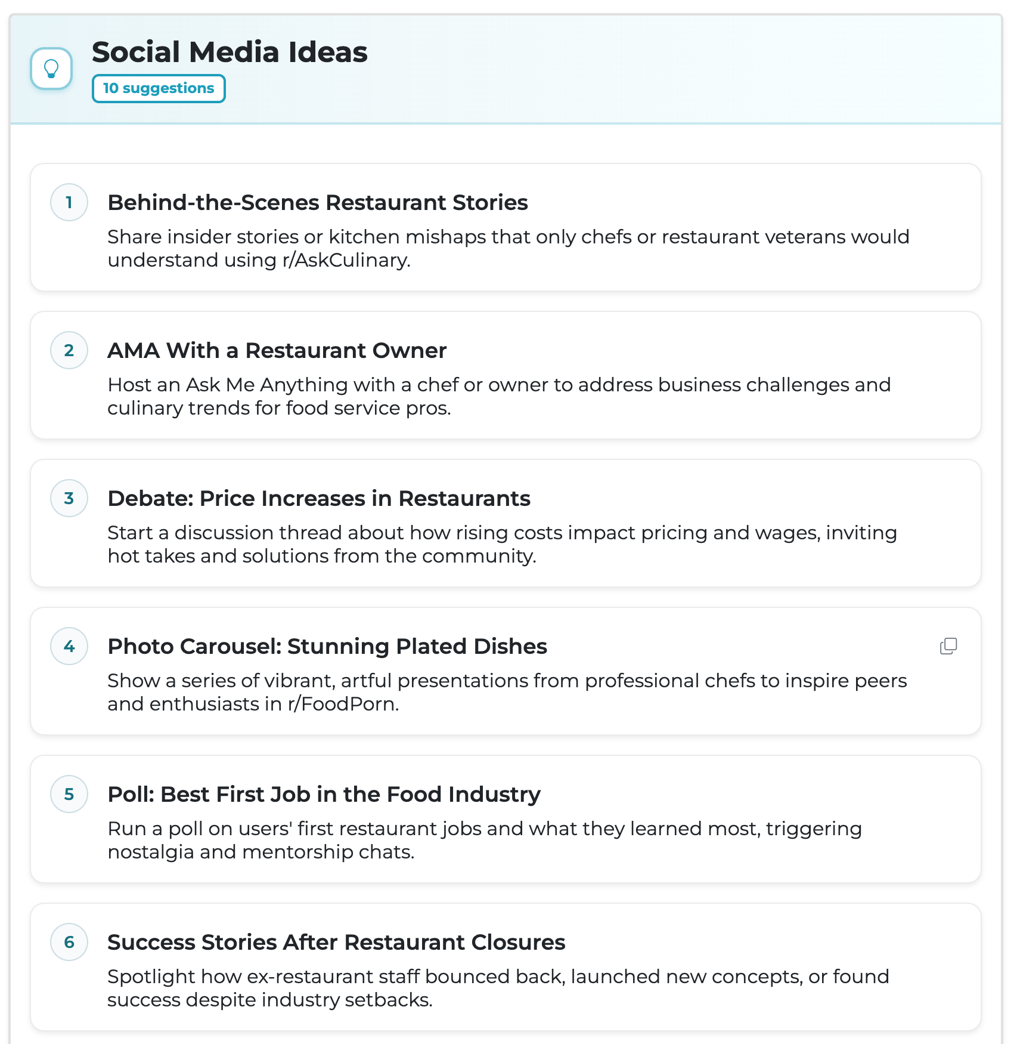Select the number 2 circle on the AMA card

[69, 350]
